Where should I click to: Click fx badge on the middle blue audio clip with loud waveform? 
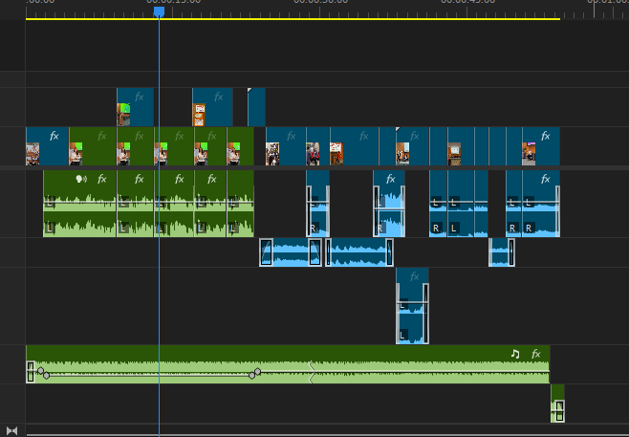[390, 179]
